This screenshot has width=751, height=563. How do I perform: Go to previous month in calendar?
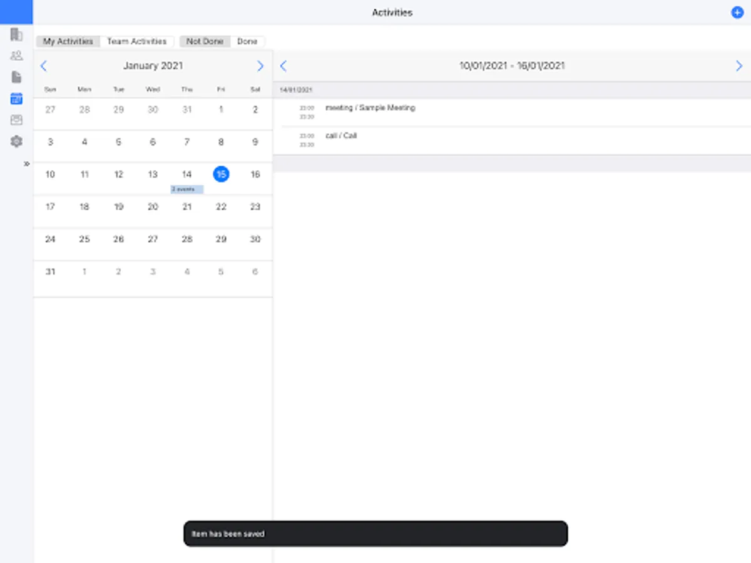[44, 66]
